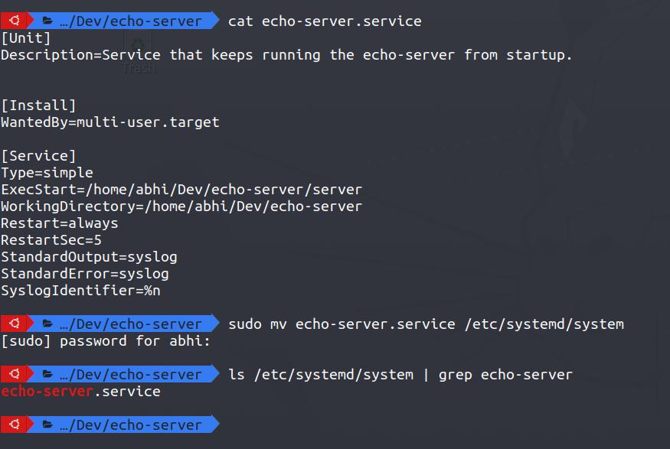670x449 pixels.
Task: Click the Ubuntu logo in the last empty prompt
Action: tap(16, 425)
